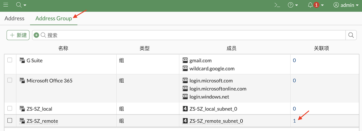Click the ZS-SZ_remote_subnet_0 address icon
Image resolution: width=362 pixels, height=131 pixels.
coord(185,121)
